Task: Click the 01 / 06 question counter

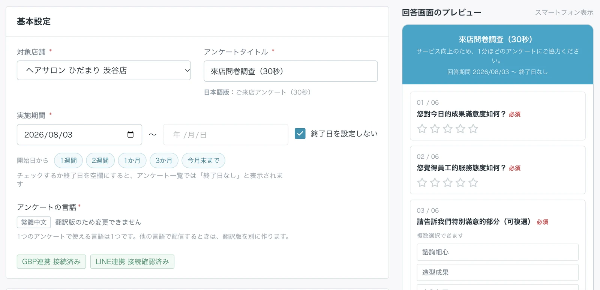Action: pyautogui.click(x=428, y=102)
